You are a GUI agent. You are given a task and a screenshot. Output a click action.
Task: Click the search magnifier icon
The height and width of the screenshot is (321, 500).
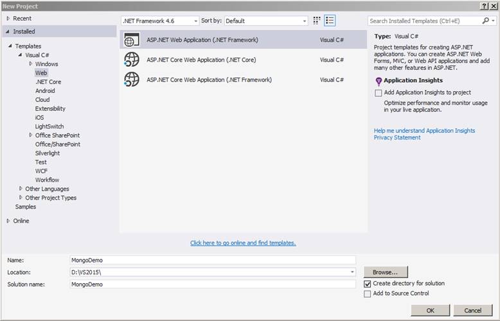tap(486, 21)
